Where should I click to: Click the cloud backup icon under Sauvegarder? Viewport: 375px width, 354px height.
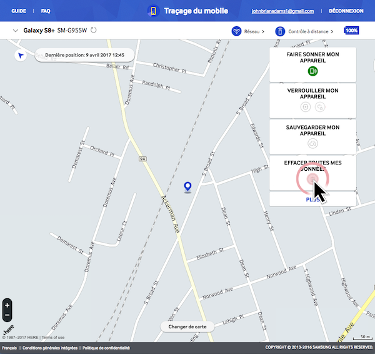click(312, 143)
